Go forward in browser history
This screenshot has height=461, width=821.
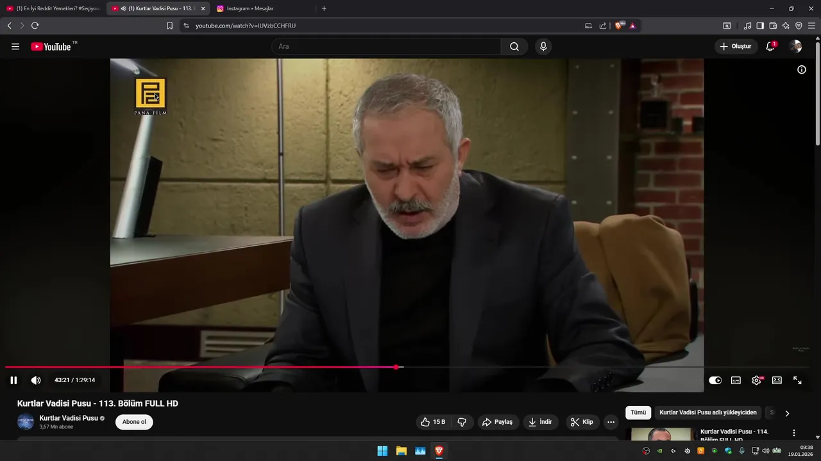(x=22, y=26)
